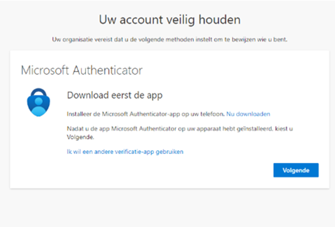Click empty card space left of Volgende button
The height and width of the screenshot is (227, 335).
tap(167, 170)
